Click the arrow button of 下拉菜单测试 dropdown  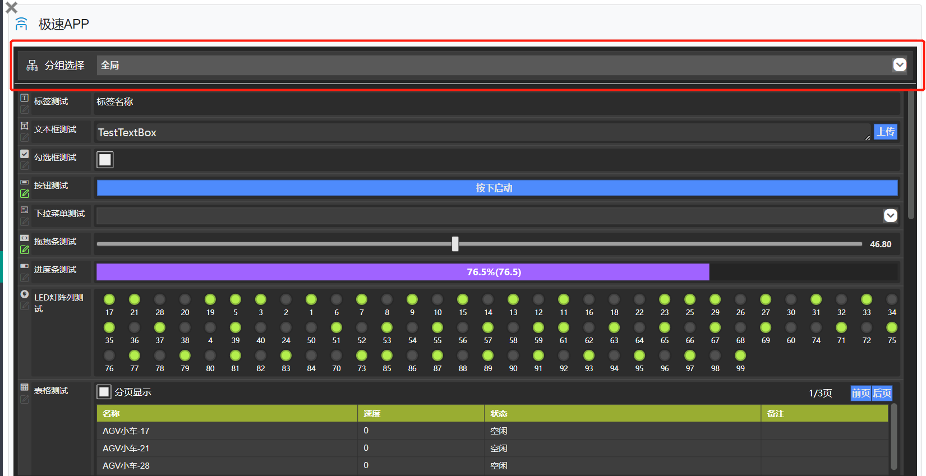click(x=891, y=216)
